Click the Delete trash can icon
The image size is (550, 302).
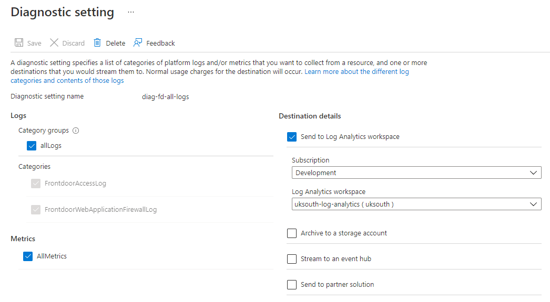click(97, 42)
